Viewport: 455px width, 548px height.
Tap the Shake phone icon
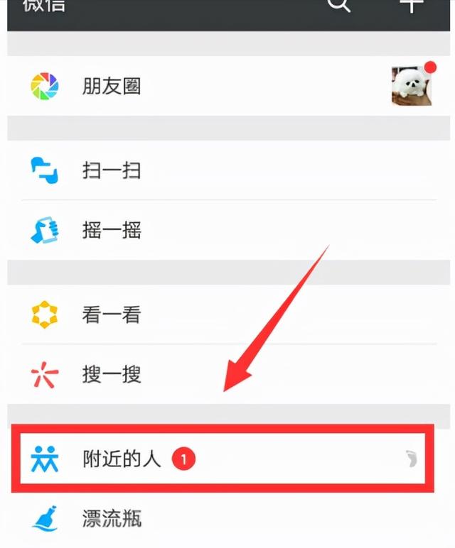pyautogui.click(x=45, y=230)
